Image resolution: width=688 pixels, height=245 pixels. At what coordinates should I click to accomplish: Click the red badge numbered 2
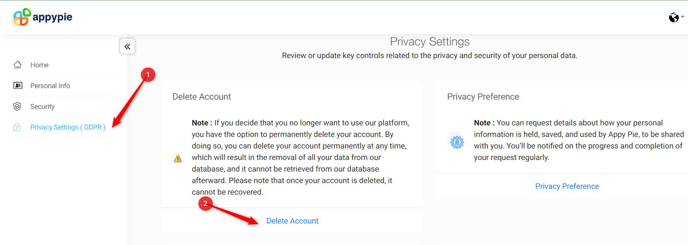coord(206,204)
